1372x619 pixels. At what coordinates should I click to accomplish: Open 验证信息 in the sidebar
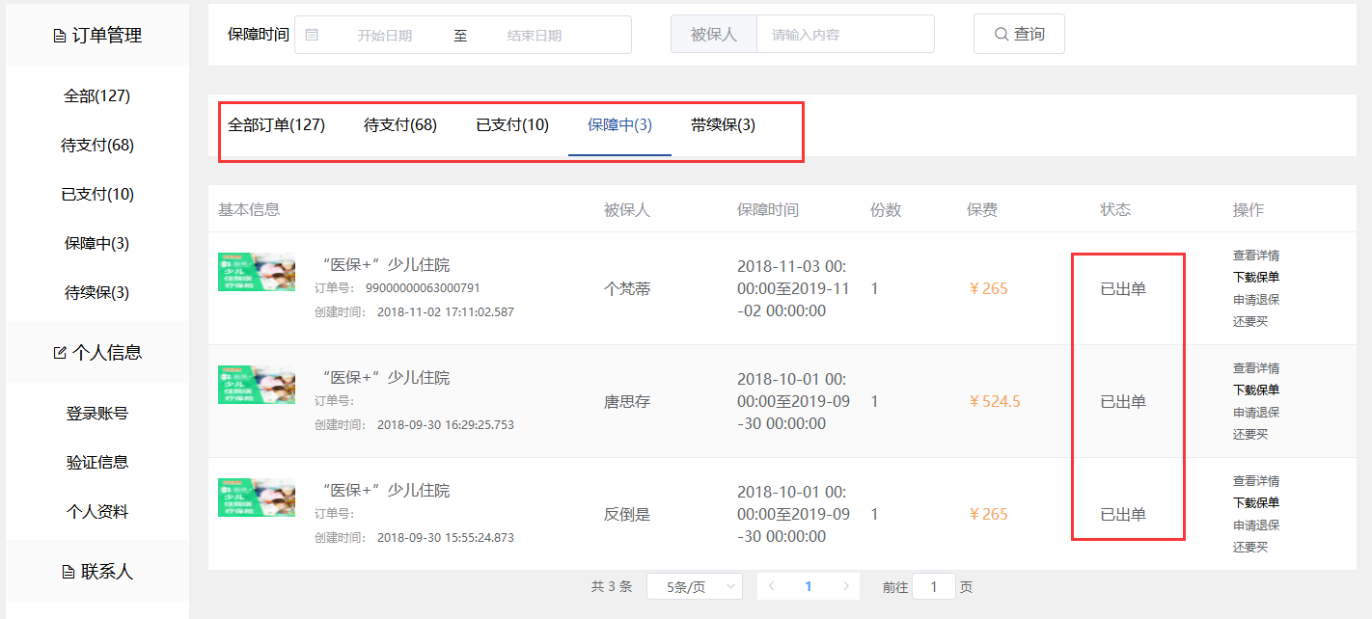[96, 463]
